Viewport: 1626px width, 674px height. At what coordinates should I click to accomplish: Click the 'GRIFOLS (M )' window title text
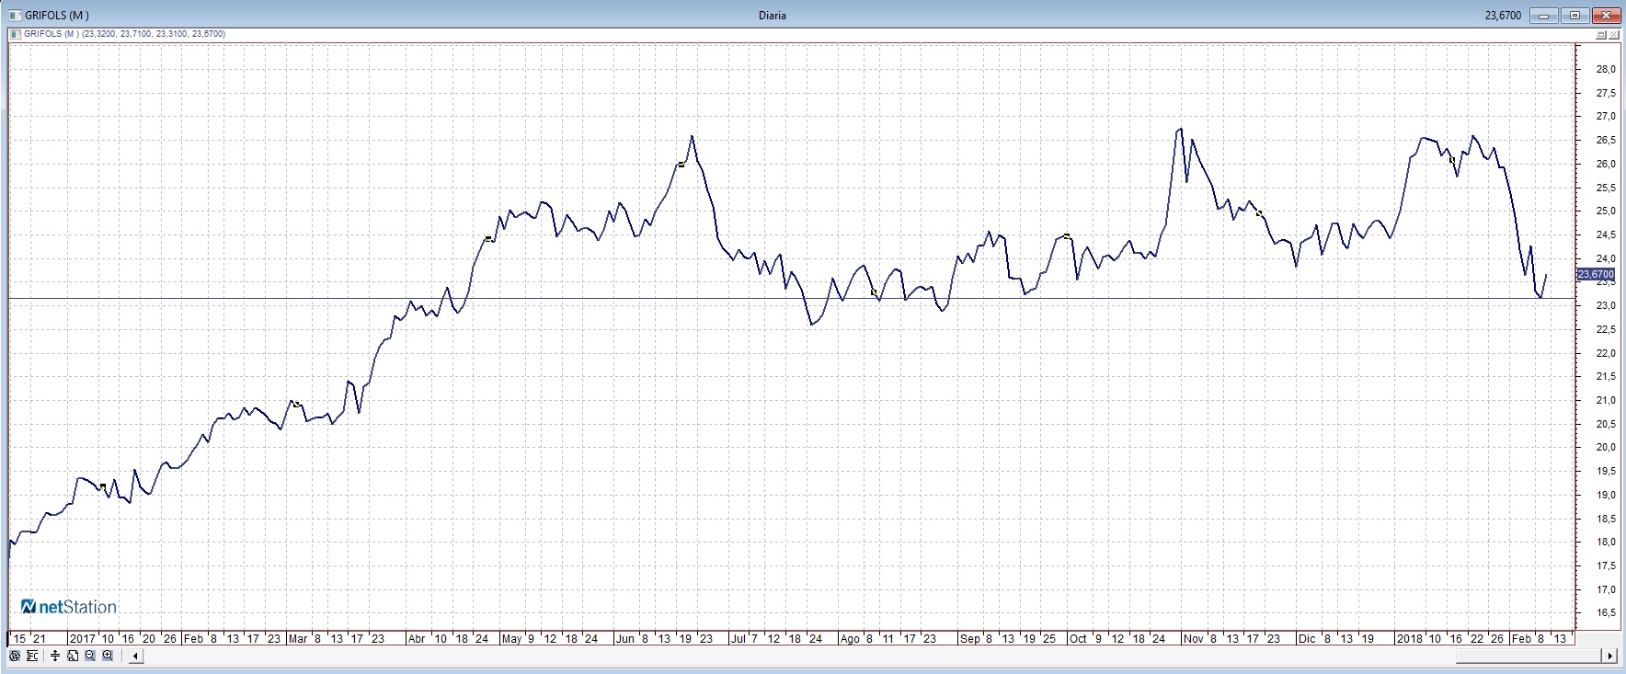[x=57, y=15]
